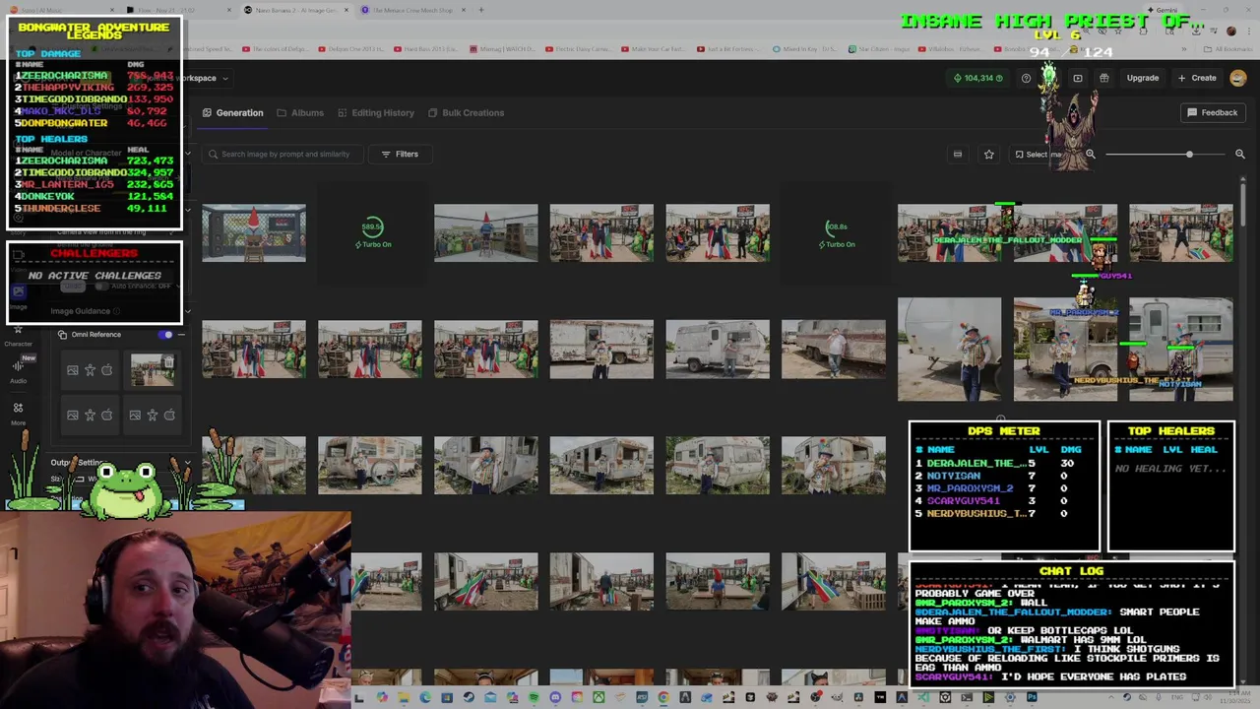Open the help question mark icon

(x=1026, y=78)
